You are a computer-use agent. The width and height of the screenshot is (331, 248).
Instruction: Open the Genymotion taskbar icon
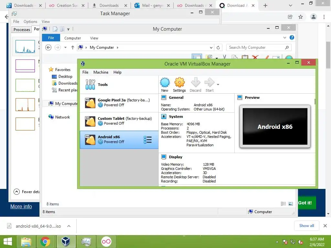tap(106, 242)
